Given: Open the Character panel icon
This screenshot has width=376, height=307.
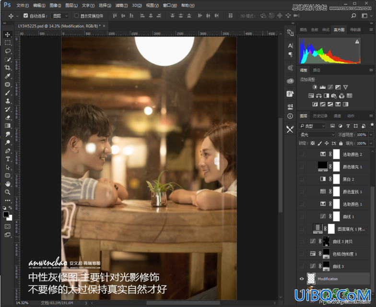Looking at the screenshot, I should [291, 46].
